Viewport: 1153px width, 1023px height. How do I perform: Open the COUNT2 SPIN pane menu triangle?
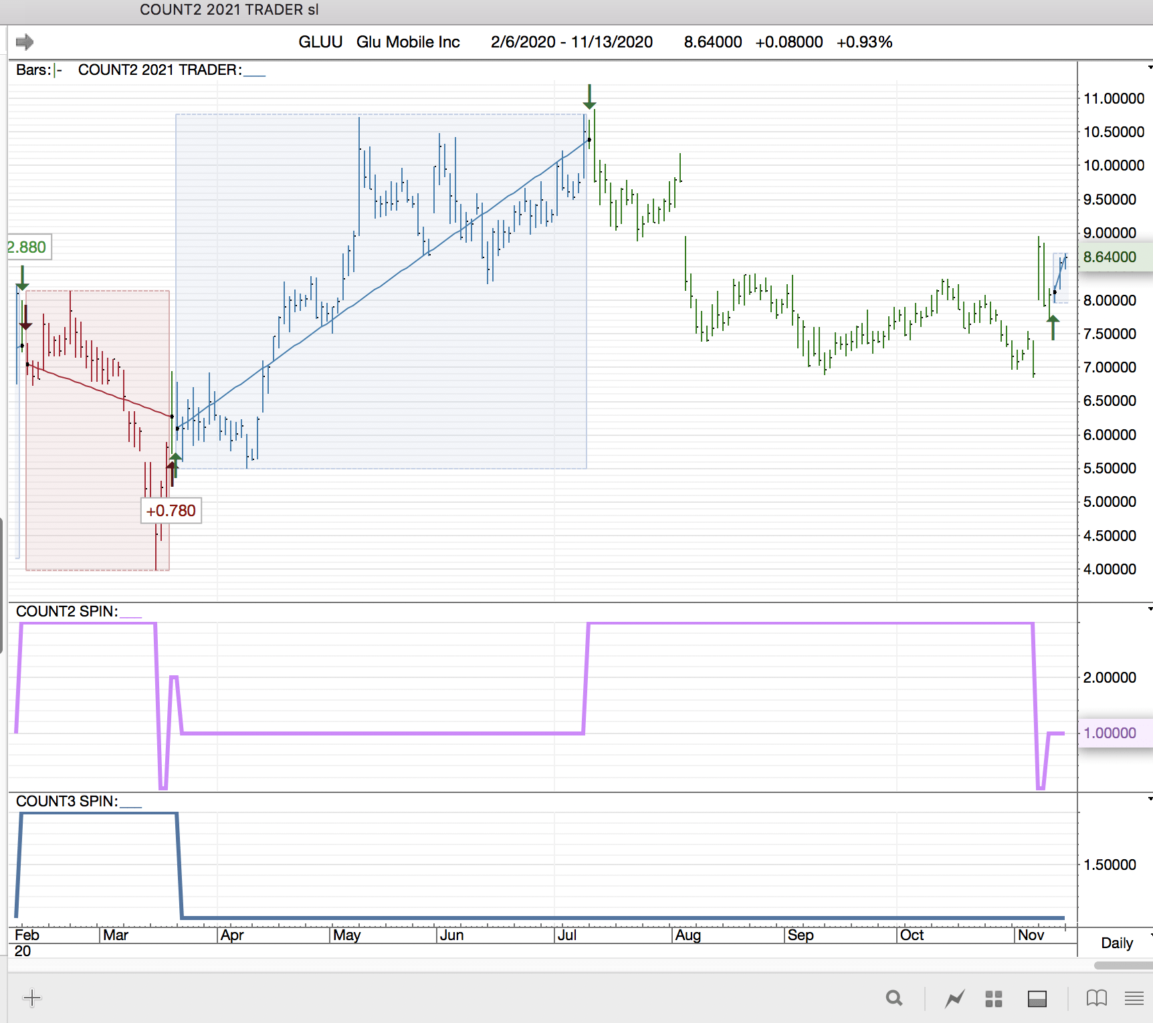pyautogui.click(x=1150, y=609)
